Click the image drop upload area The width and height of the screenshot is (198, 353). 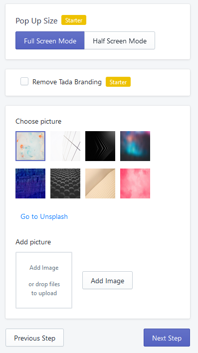[44, 280]
